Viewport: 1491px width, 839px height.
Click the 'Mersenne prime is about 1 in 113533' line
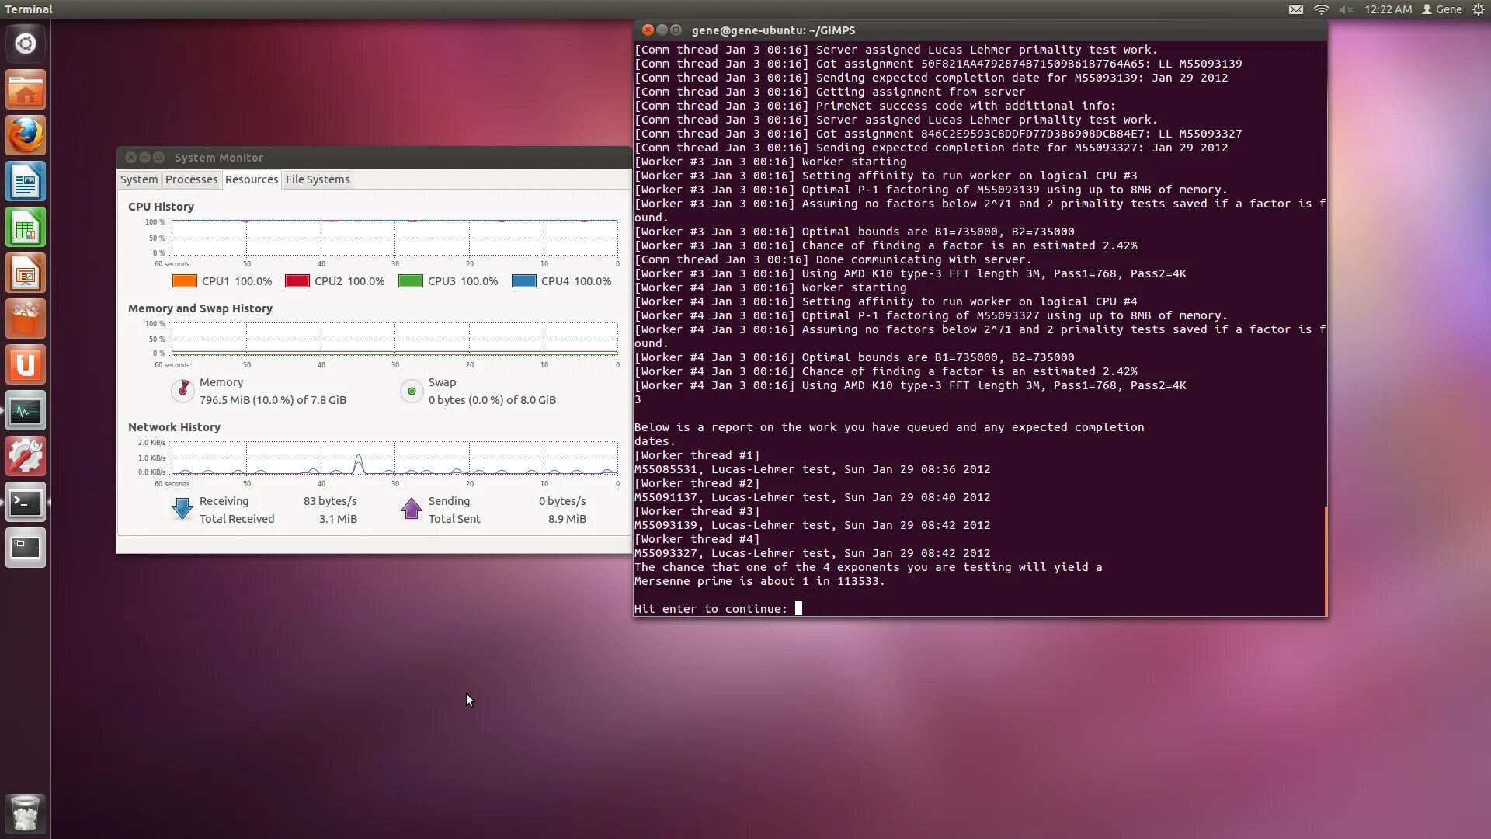[759, 581]
